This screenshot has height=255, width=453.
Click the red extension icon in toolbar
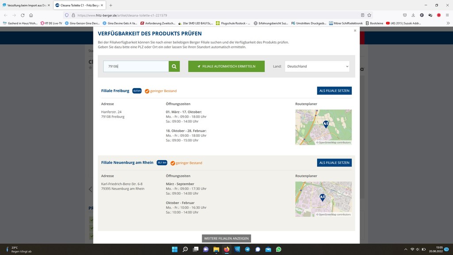pos(439,15)
